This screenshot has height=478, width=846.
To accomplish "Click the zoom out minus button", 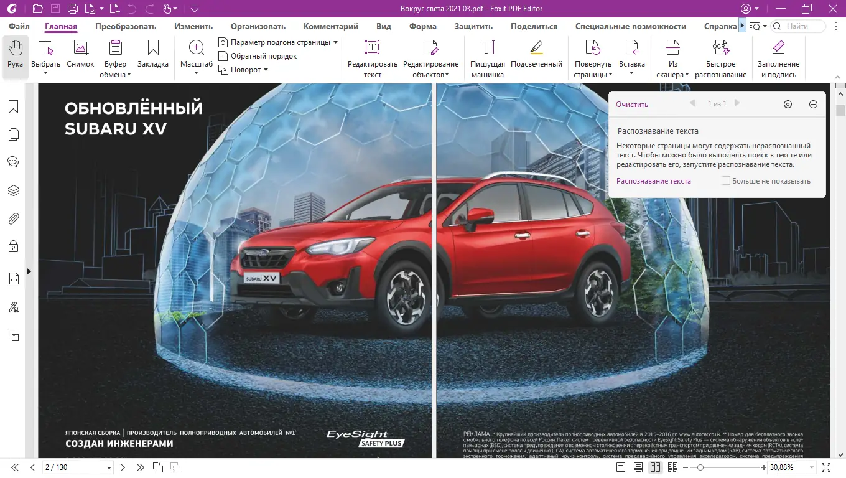I will (686, 467).
